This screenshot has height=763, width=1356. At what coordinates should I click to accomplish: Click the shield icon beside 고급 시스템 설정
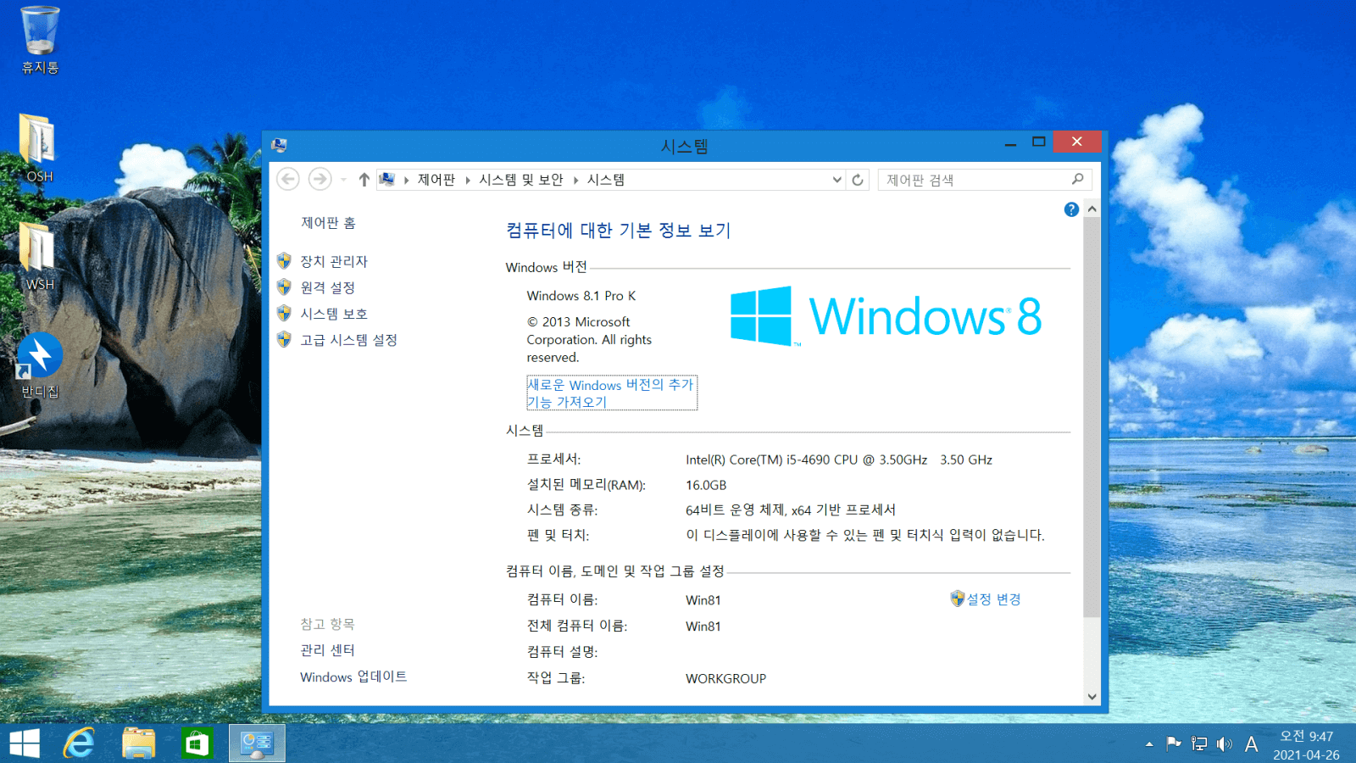[x=284, y=340]
